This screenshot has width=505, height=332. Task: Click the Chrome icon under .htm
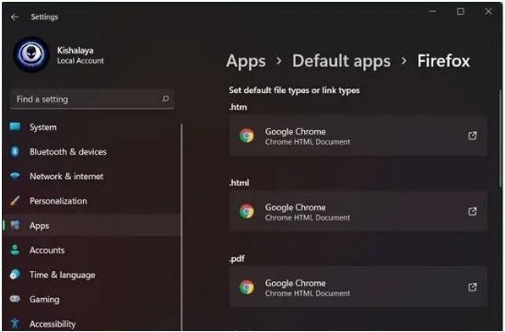247,136
